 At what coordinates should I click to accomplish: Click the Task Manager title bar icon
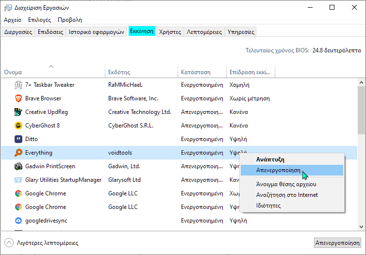[8, 8]
